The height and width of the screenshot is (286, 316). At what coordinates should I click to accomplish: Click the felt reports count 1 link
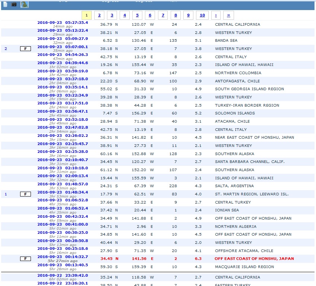[x=6, y=194]
